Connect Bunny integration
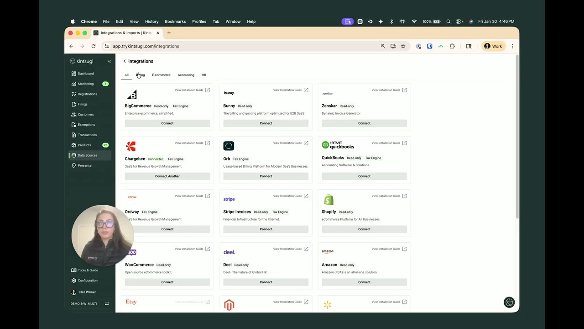The width and height of the screenshot is (584, 329). tap(266, 123)
